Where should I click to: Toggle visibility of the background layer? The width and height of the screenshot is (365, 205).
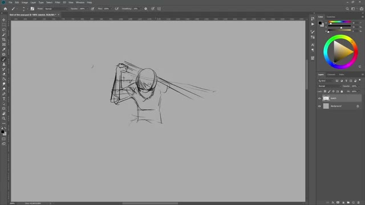[x=319, y=106]
